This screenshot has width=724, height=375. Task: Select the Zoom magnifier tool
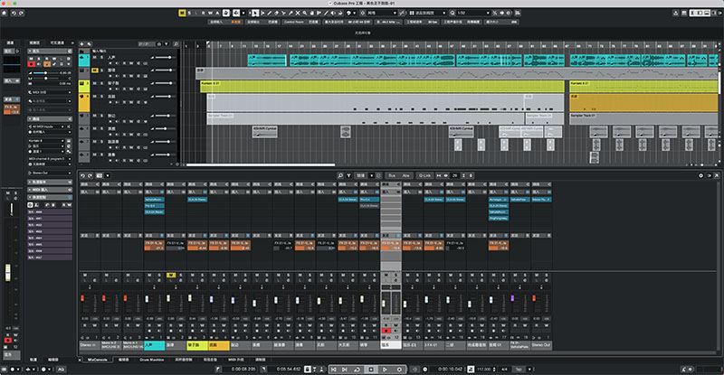pos(305,13)
